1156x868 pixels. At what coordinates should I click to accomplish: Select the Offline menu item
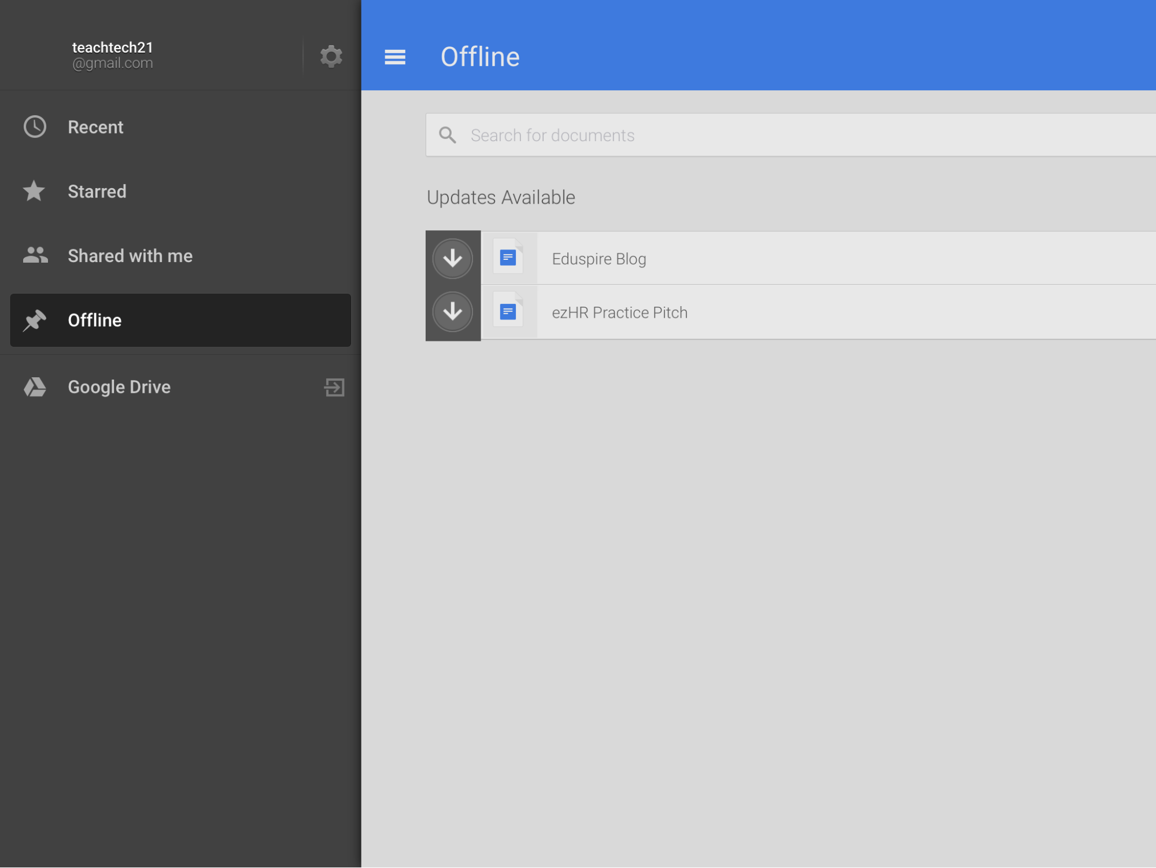point(180,320)
